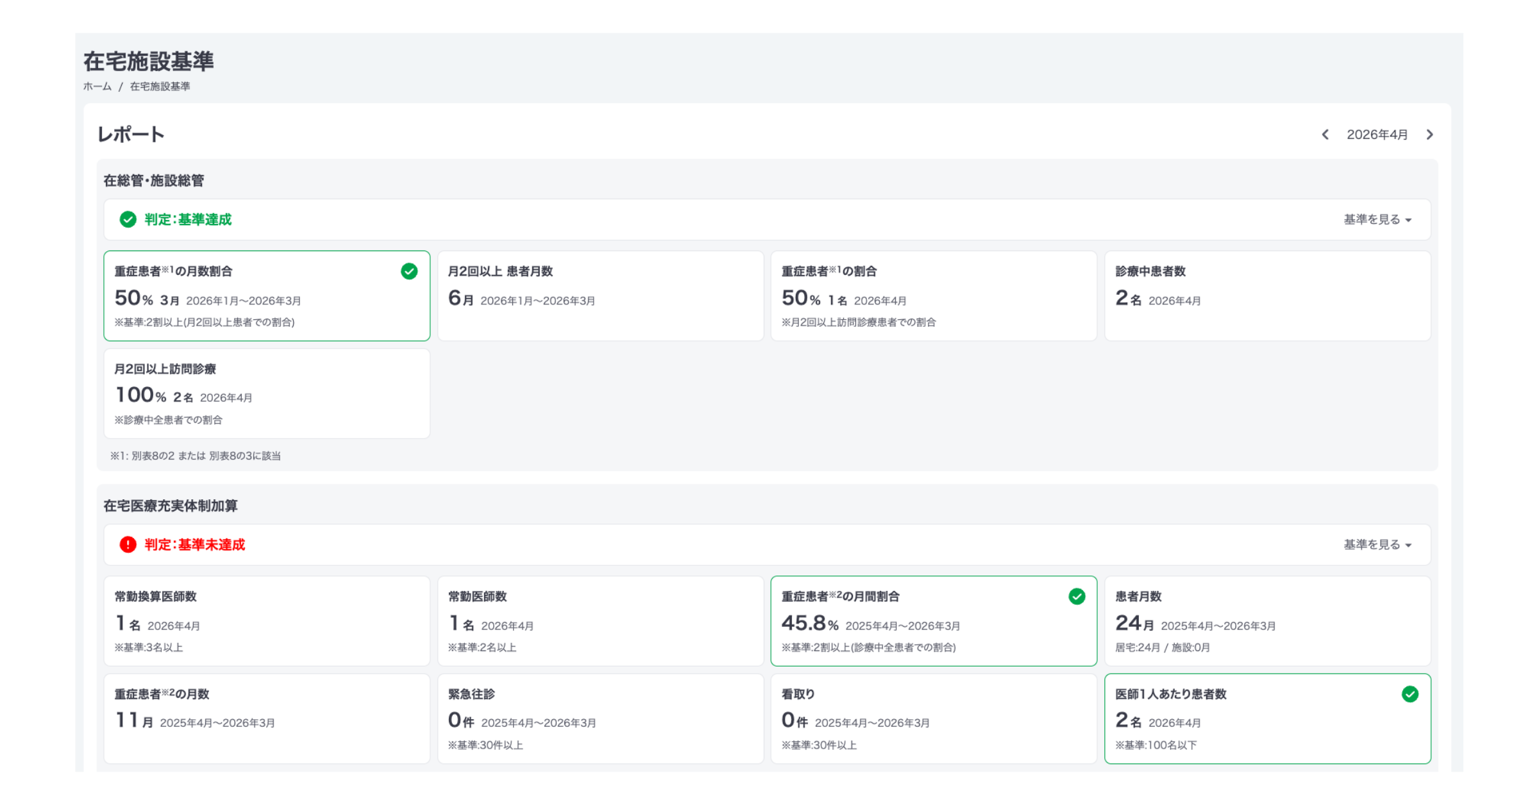Image resolution: width=1539 pixels, height=805 pixels.
Task: Click green check beside 判定:基準達成
Action: click(x=128, y=220)
